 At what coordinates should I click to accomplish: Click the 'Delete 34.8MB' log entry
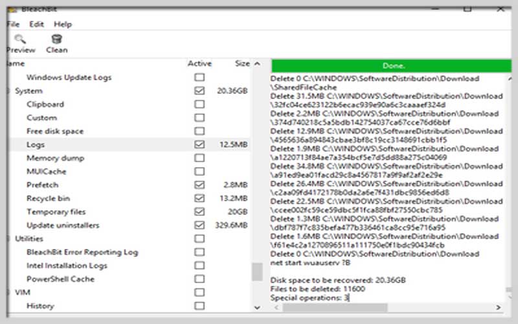(x=387, y=170)
